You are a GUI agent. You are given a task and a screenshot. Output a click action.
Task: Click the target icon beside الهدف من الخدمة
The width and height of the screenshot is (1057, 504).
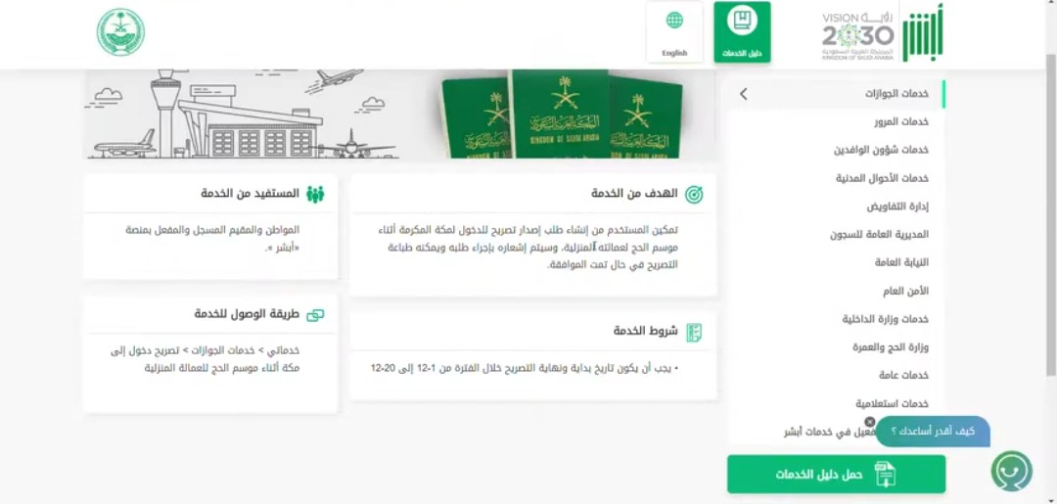(x=694, y=195)
